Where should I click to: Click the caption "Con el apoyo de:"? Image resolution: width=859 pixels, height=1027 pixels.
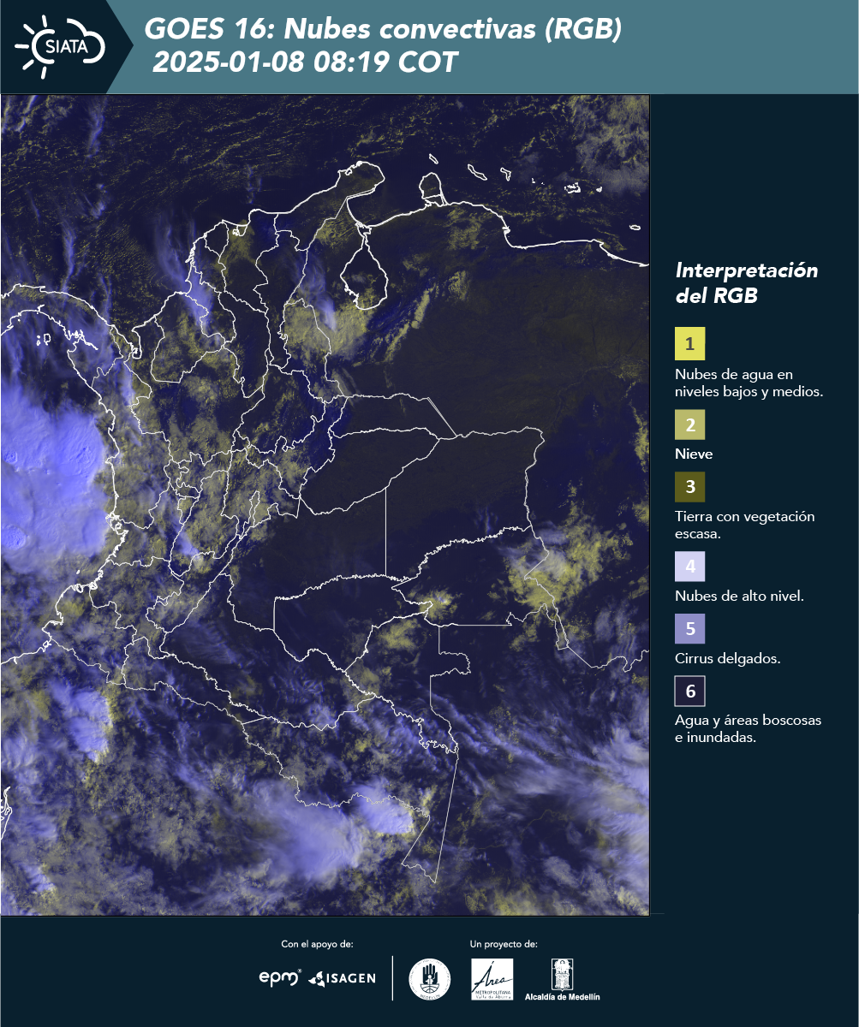(317, 945)
